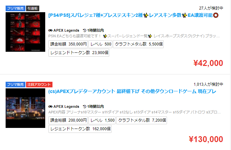This screenshot has height=150, width=231.
Task: Click 課金総額 350,000円 info tag
Action: [x=68, y=44]
